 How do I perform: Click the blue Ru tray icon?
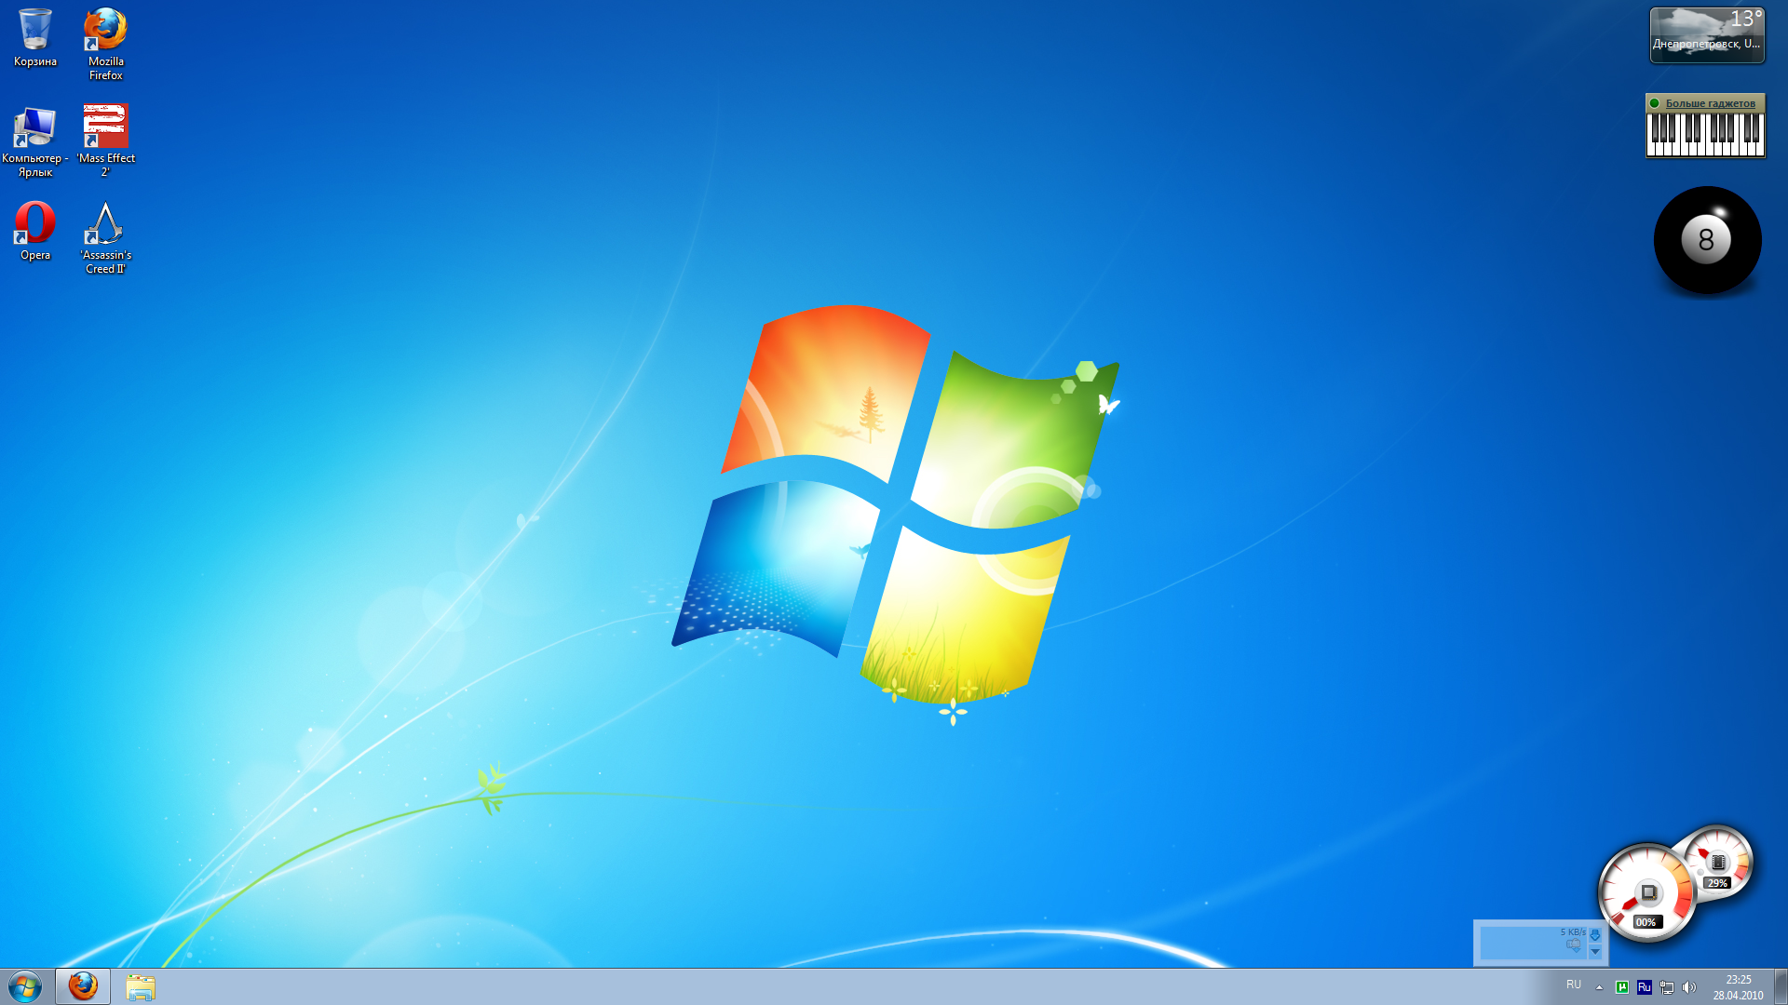[1645, 987]
